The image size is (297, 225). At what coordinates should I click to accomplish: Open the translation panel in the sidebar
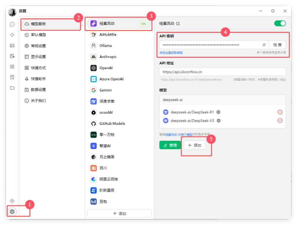[12, 56]
